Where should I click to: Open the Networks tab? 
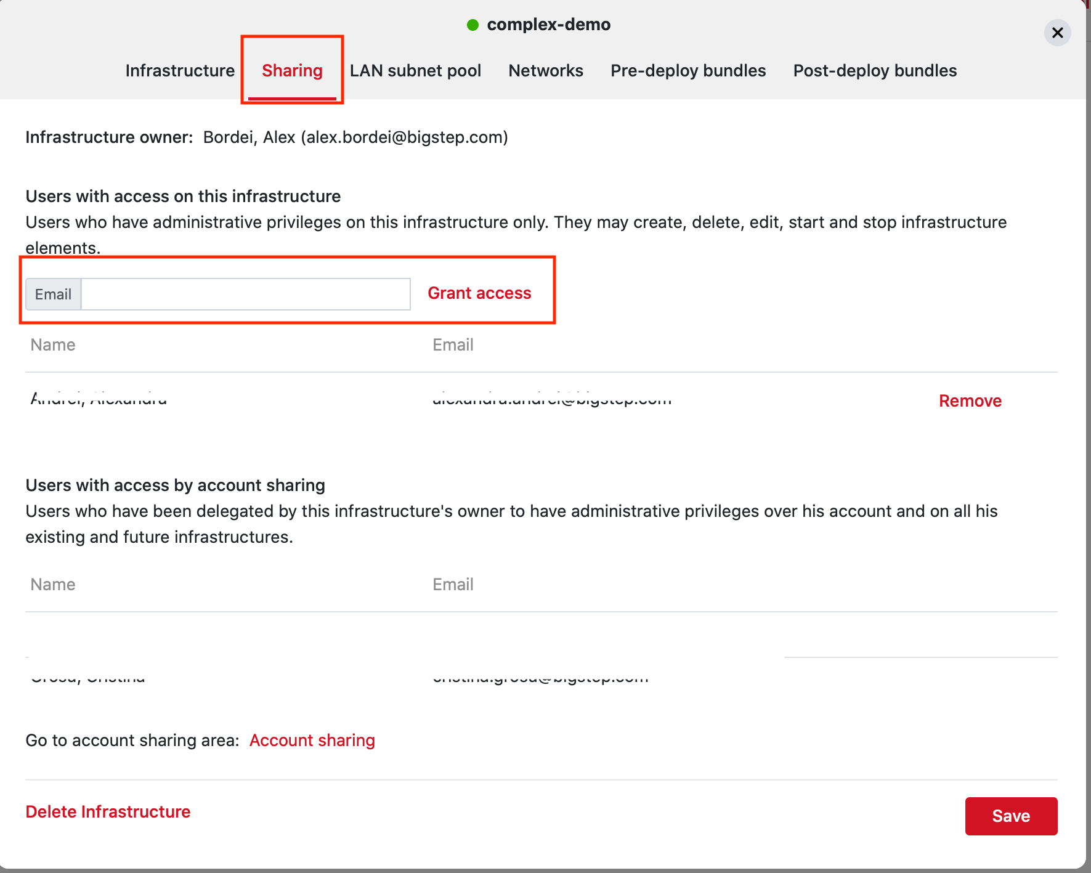546,71
